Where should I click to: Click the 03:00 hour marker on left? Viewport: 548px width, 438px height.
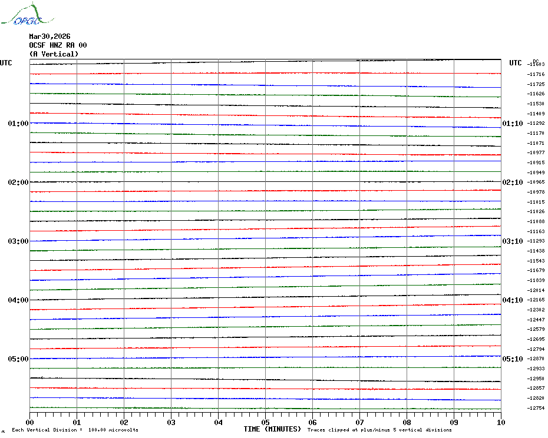18,241
